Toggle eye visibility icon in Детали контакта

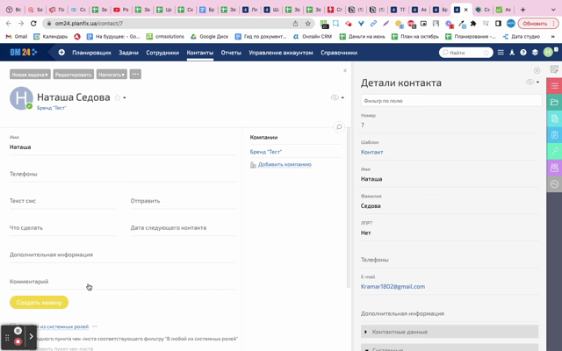(x=530, y=82)
